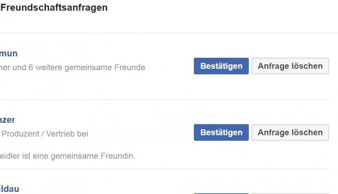Click the separator between "mun" and "nzer" requests
The image size is (338, 194).
(169, 100)
